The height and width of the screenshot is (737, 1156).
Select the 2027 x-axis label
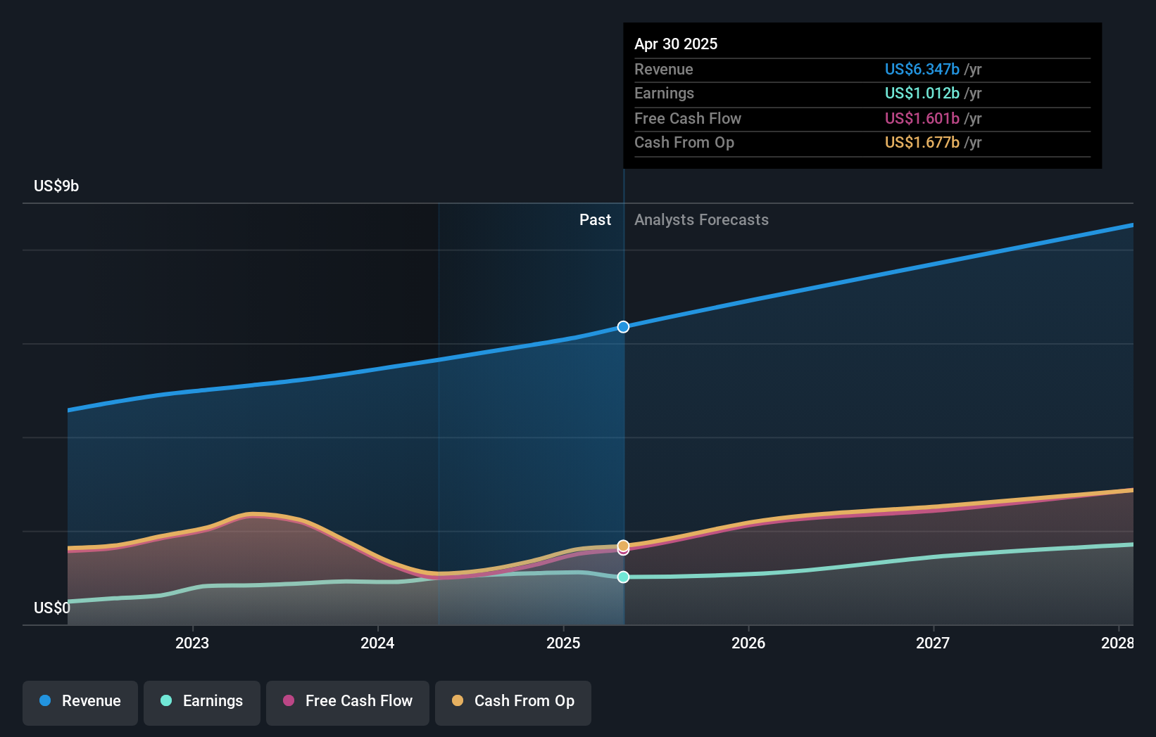933,643
